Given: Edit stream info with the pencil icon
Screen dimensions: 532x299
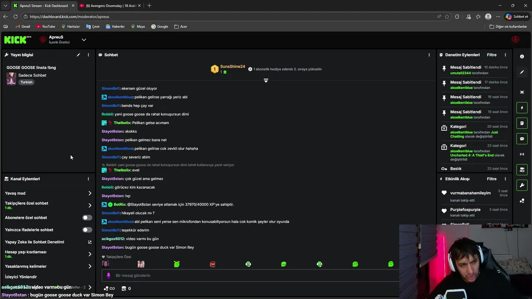Looking at the screenshot, I should 78,55.
